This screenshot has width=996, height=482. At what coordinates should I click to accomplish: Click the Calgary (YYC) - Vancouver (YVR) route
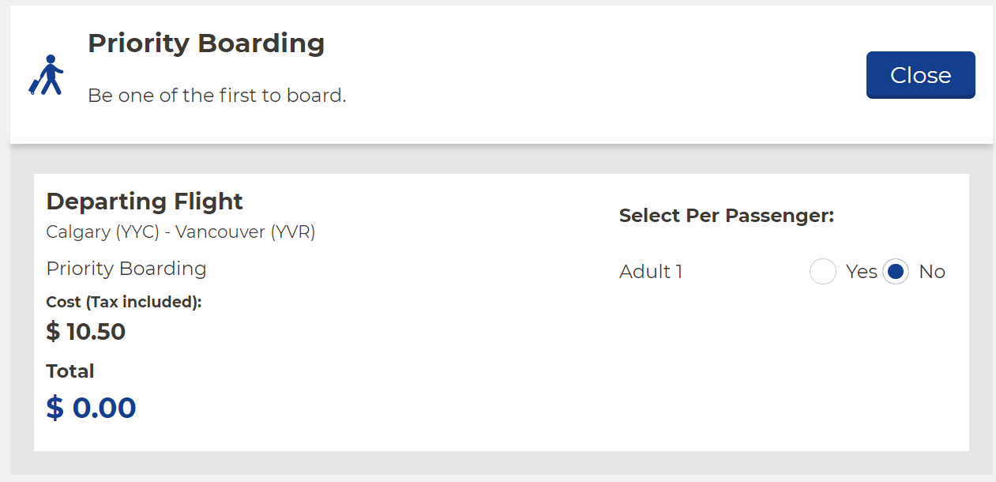point(181,232)
